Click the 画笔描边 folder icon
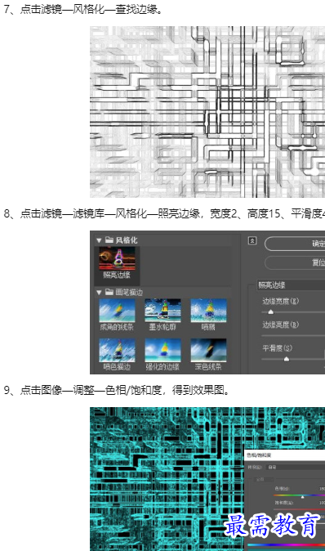This screenshot has width=325, height=551. pyautogui.click(x=109, y=292)
